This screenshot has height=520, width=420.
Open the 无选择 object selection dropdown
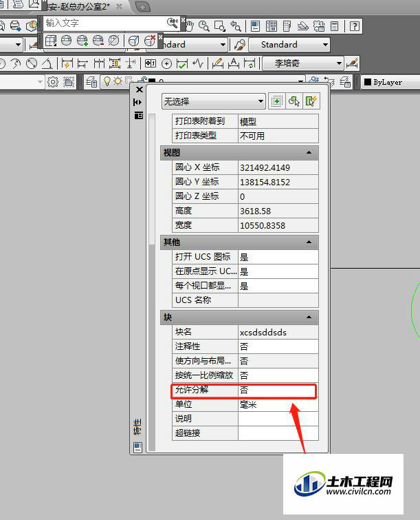pos(214,101)
